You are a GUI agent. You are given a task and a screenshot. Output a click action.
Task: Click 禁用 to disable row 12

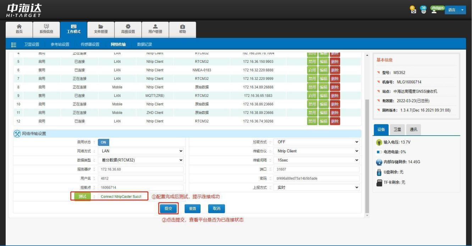(x=312, y=121)
